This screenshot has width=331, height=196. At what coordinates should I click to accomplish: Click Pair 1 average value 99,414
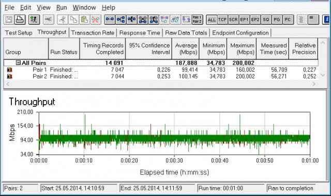(x=190, y=70)
